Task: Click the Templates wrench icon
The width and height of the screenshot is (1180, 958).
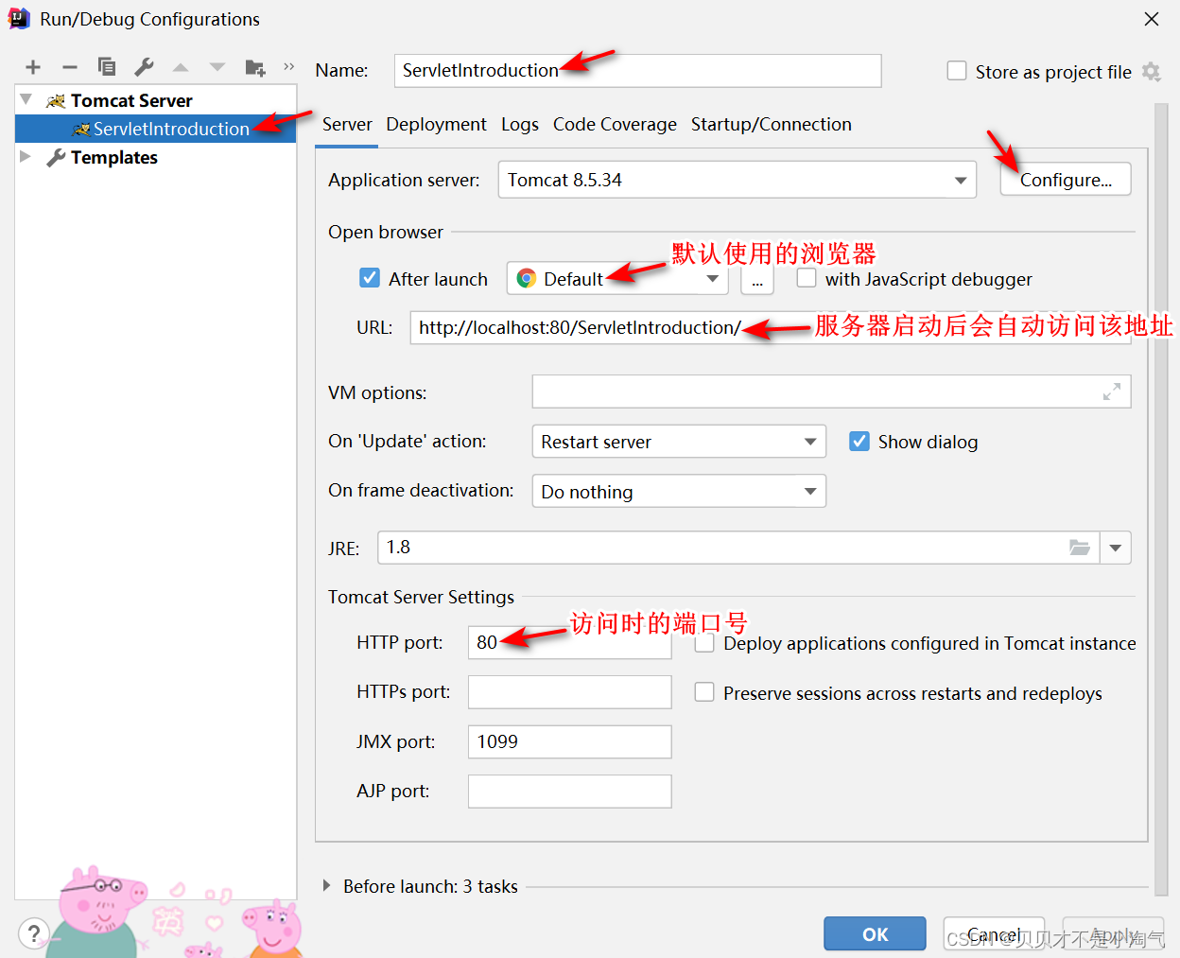Action: point(57,157)
